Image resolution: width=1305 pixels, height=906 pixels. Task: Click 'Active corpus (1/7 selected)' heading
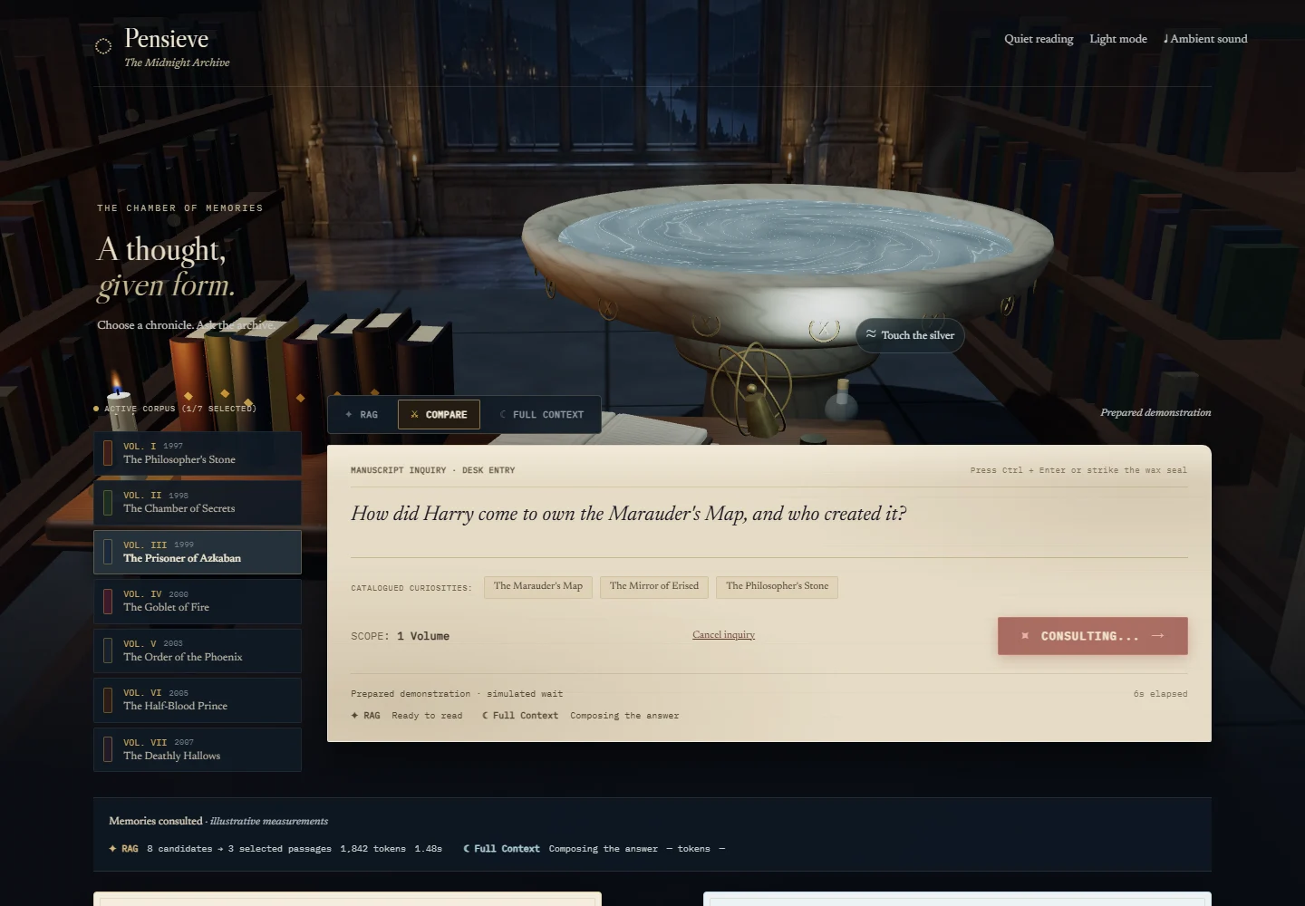tap(180, 409)
